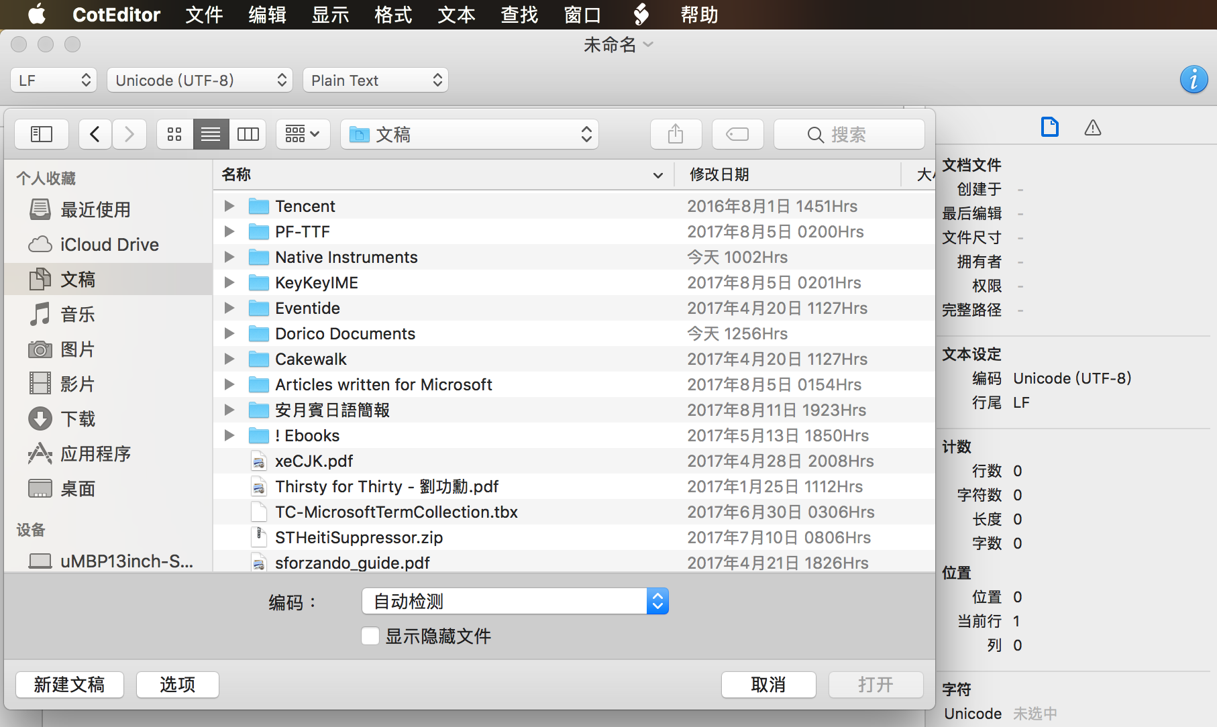Open the 格式 menu
The image size is (1217, 727).
[x=392, y=15]
